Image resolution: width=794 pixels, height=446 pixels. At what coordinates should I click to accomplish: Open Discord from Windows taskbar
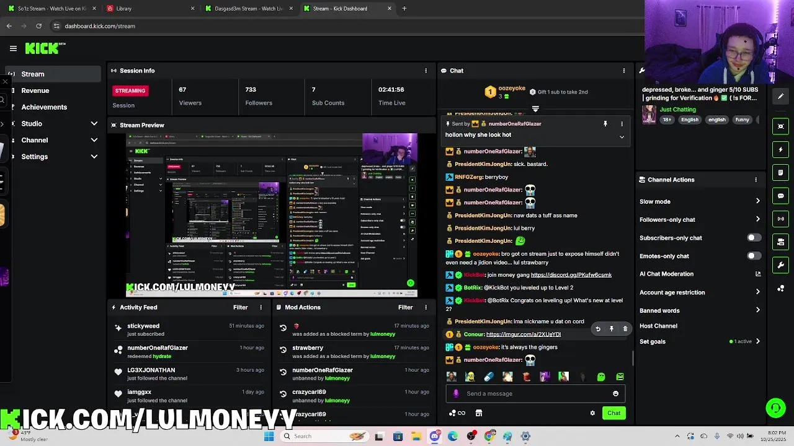tap(434, 436)
